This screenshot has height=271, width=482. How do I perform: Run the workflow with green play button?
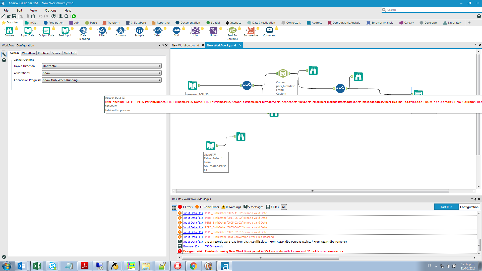[x=74, y=16]
